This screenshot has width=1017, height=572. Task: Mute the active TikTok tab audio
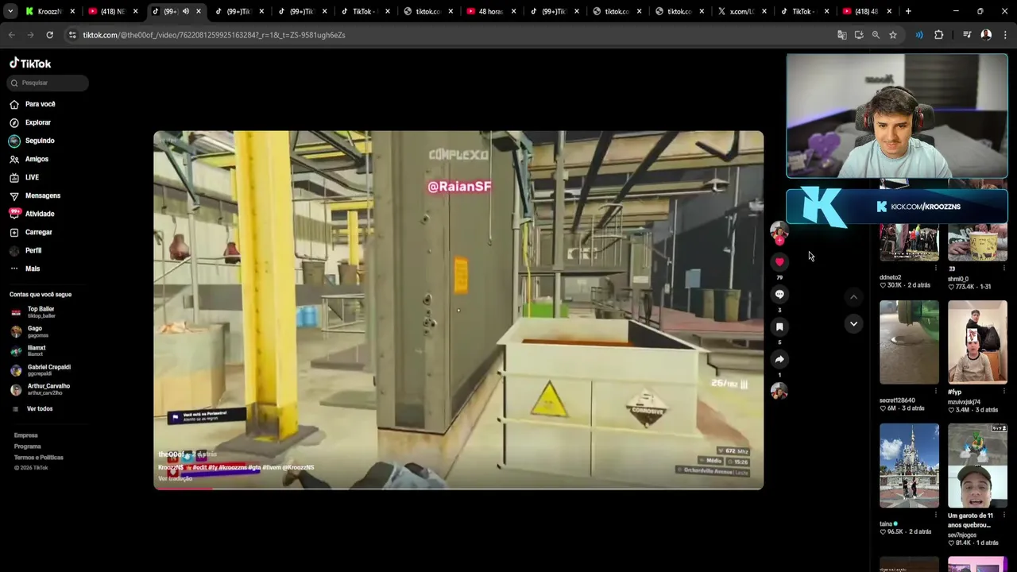click(186, 11)
